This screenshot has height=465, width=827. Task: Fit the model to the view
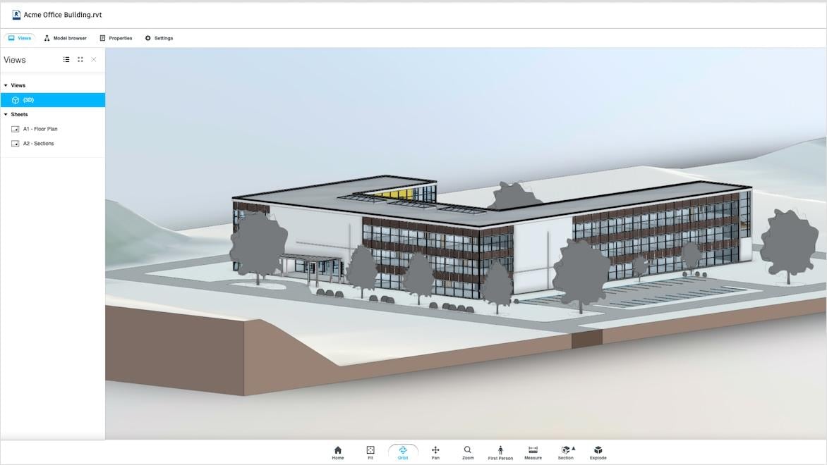pyautogui.click(x=370, y=452)
